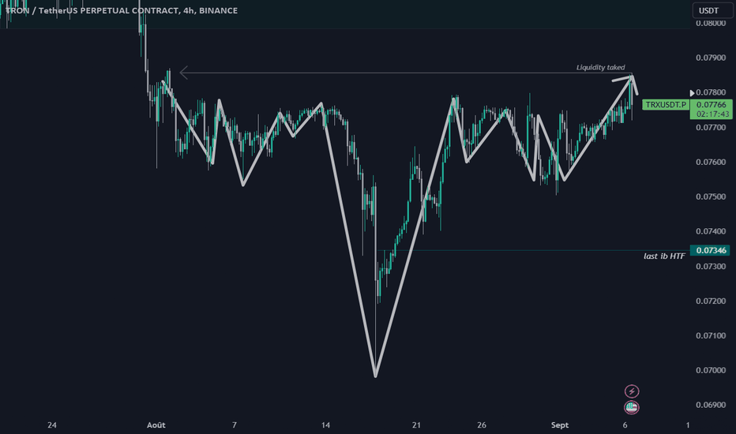Click the chart title TRON / TetherUS PERPETUAL CONTRACT
This screenshot has height=434, width=736.
coord(92,10)
